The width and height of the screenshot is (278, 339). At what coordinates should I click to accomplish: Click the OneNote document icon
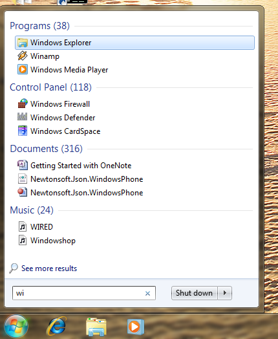click(23, 165)
